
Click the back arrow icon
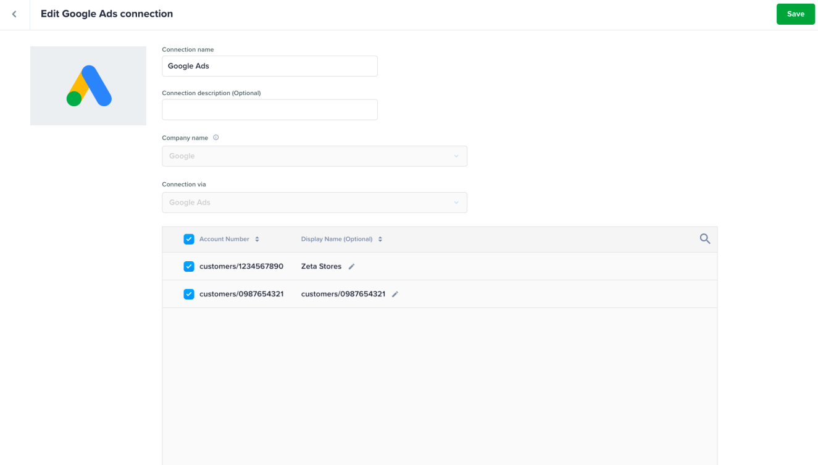coord(14,14)
